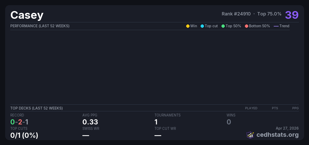Click the player name Casey
The width and height of the screenshot is (309, 145).
click(27, 15)
